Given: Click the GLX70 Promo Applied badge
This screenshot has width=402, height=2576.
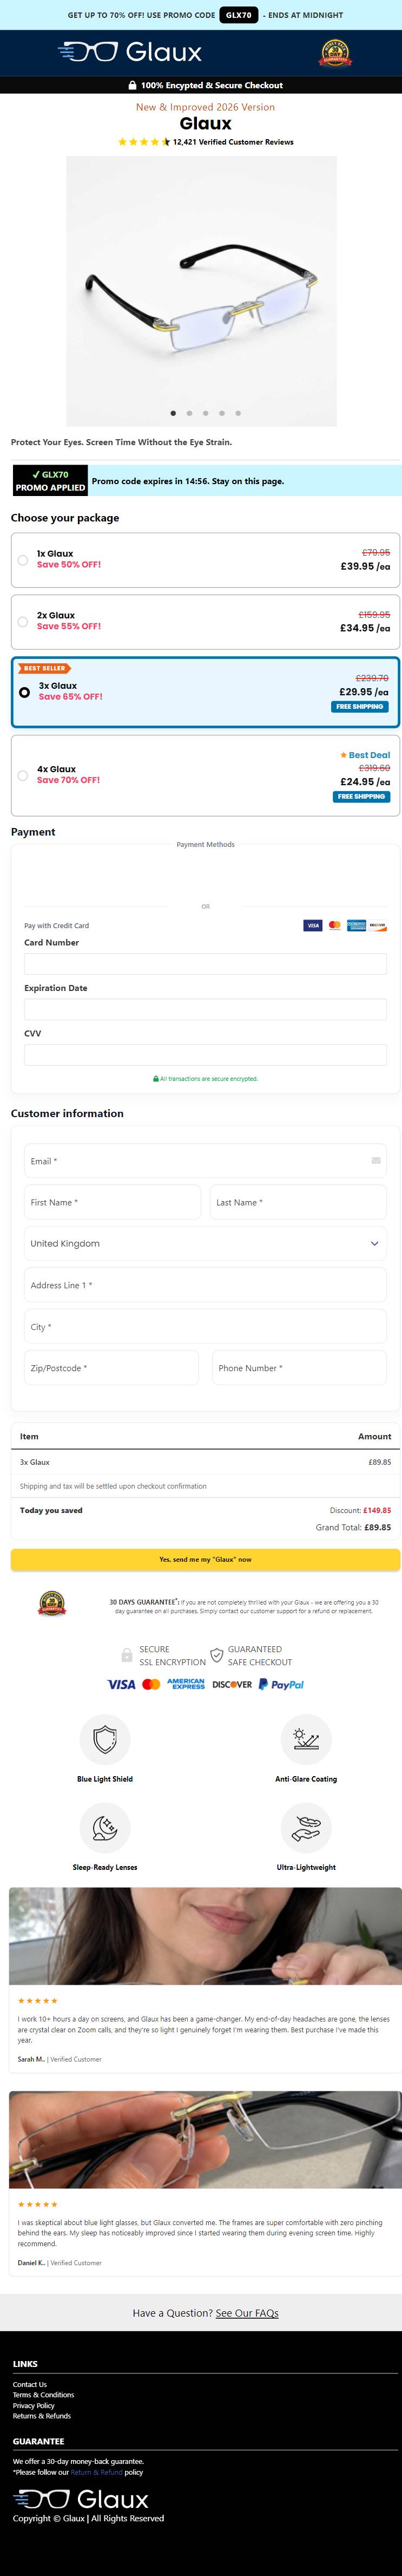Looking at the screenshot, I should pos(50,481).
